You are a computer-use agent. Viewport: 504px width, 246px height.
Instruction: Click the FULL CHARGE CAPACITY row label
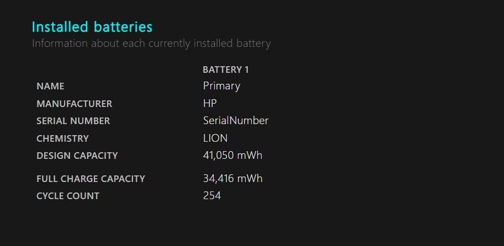[91, 179]
